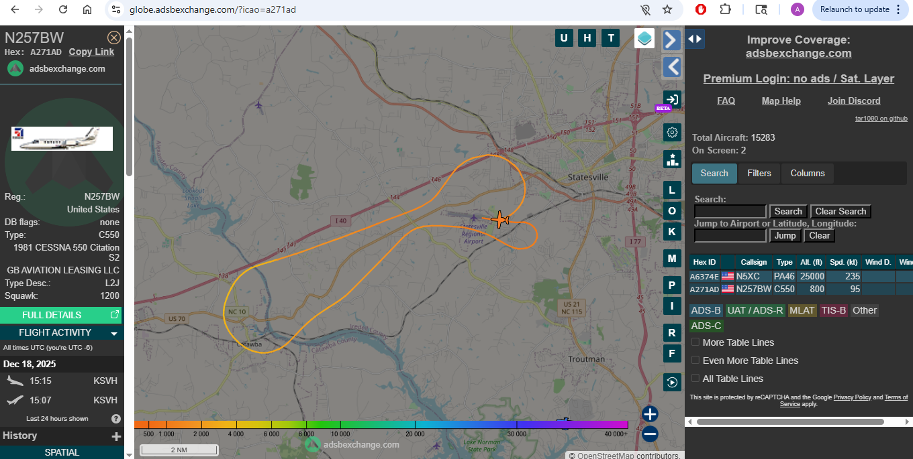Select the 15:15 KSVH landing entry
Image resolution: width=913 pixels, height=459 pixels.
point(62,381)
